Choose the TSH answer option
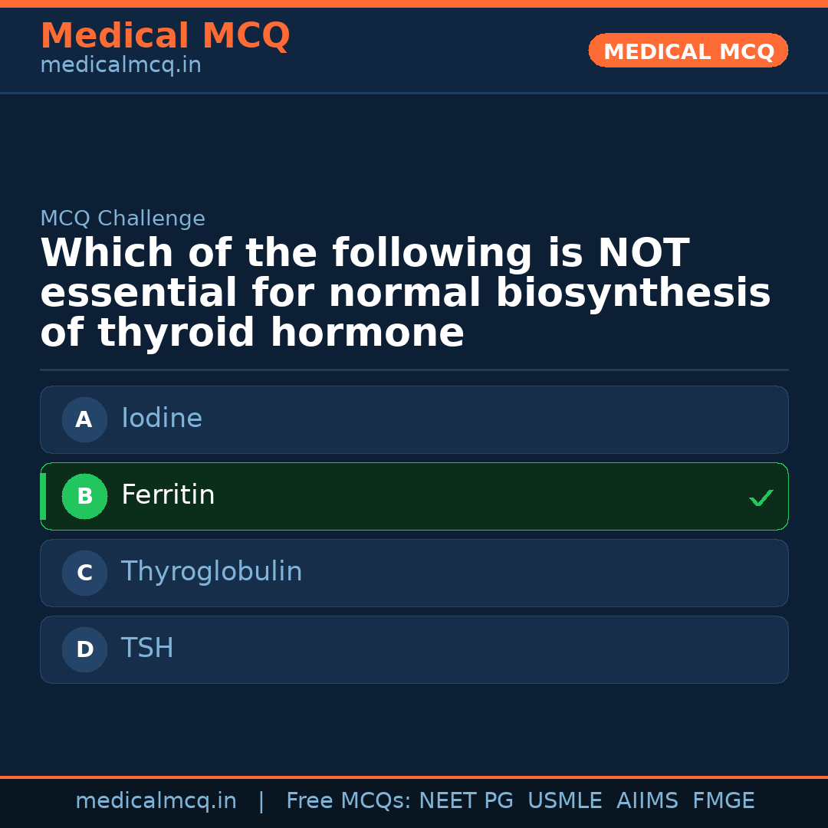 tap(414, 649)
